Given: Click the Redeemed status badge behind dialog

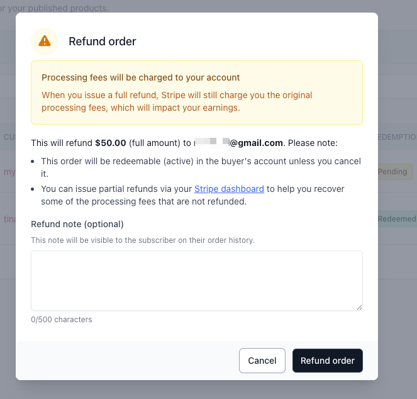Looking at the screenshot, I should (x=397, y=219).
